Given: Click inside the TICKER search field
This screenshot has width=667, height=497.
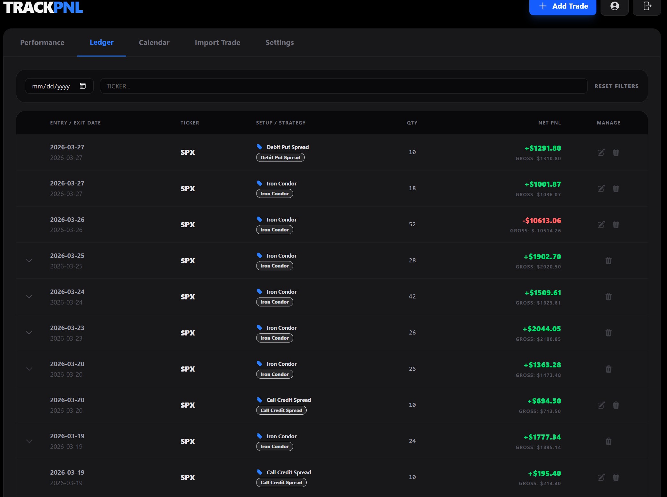Looking at the screenshot, I should 343,86.
